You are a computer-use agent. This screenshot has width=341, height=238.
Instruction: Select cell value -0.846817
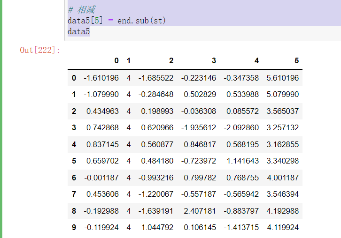tap(199, 144)
